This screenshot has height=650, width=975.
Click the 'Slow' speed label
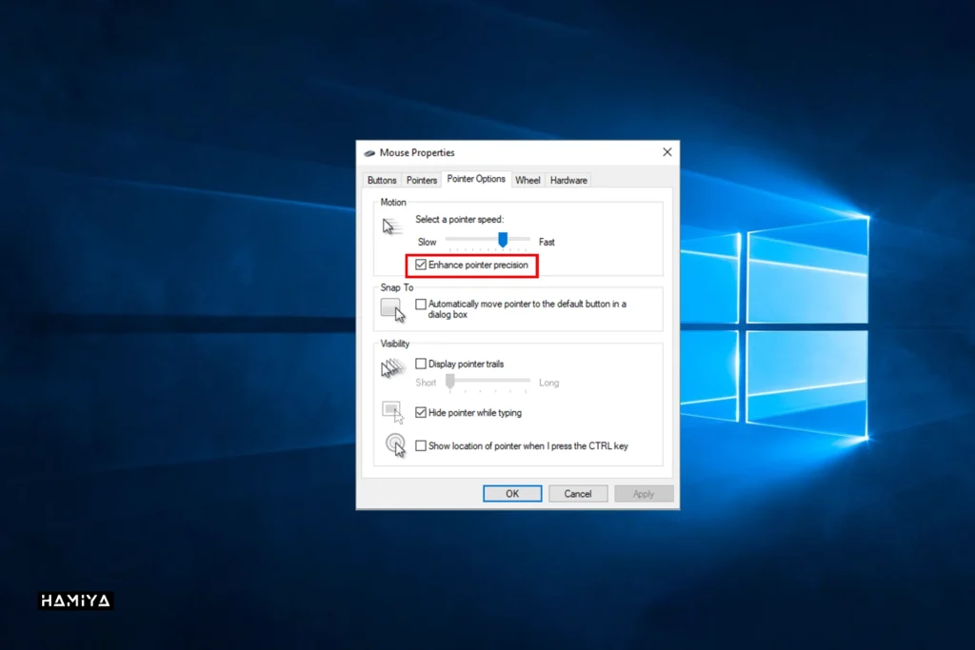(428, 242)
